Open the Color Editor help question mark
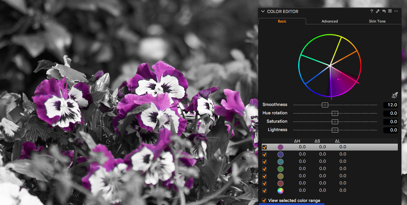 (x=371, y=11)
